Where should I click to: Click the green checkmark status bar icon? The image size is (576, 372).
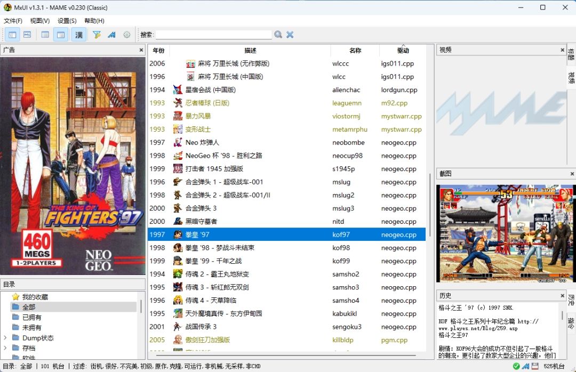point(516,366)
